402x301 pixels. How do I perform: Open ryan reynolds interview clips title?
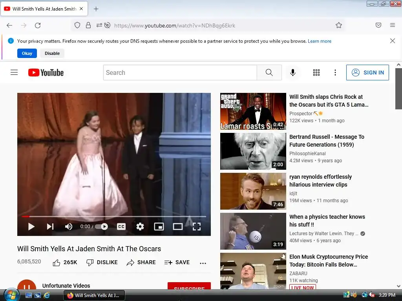(320, 181)
